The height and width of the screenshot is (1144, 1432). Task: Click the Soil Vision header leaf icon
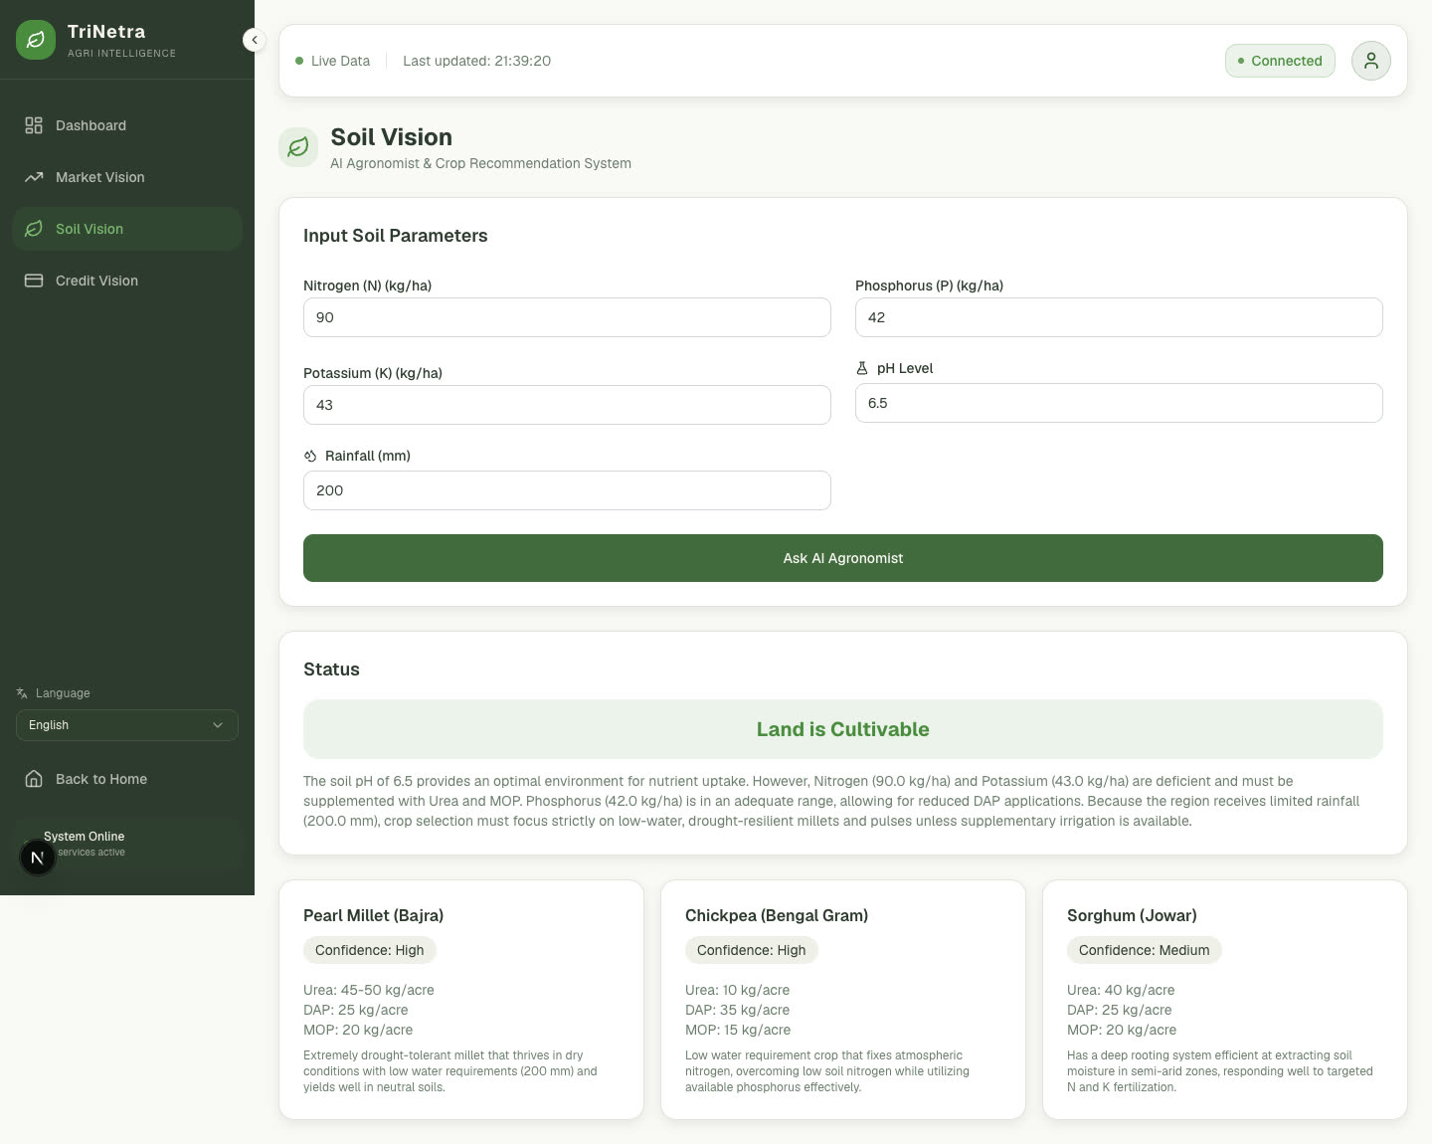298,147
